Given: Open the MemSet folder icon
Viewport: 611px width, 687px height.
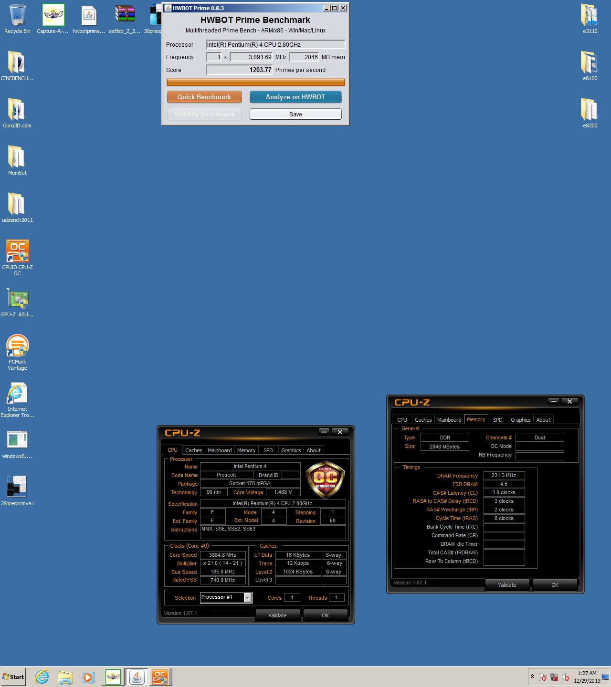Looking at the screenshot, I should click(17, 160).
